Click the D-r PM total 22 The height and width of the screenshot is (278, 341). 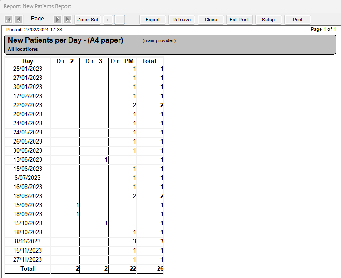pos(133,269)
